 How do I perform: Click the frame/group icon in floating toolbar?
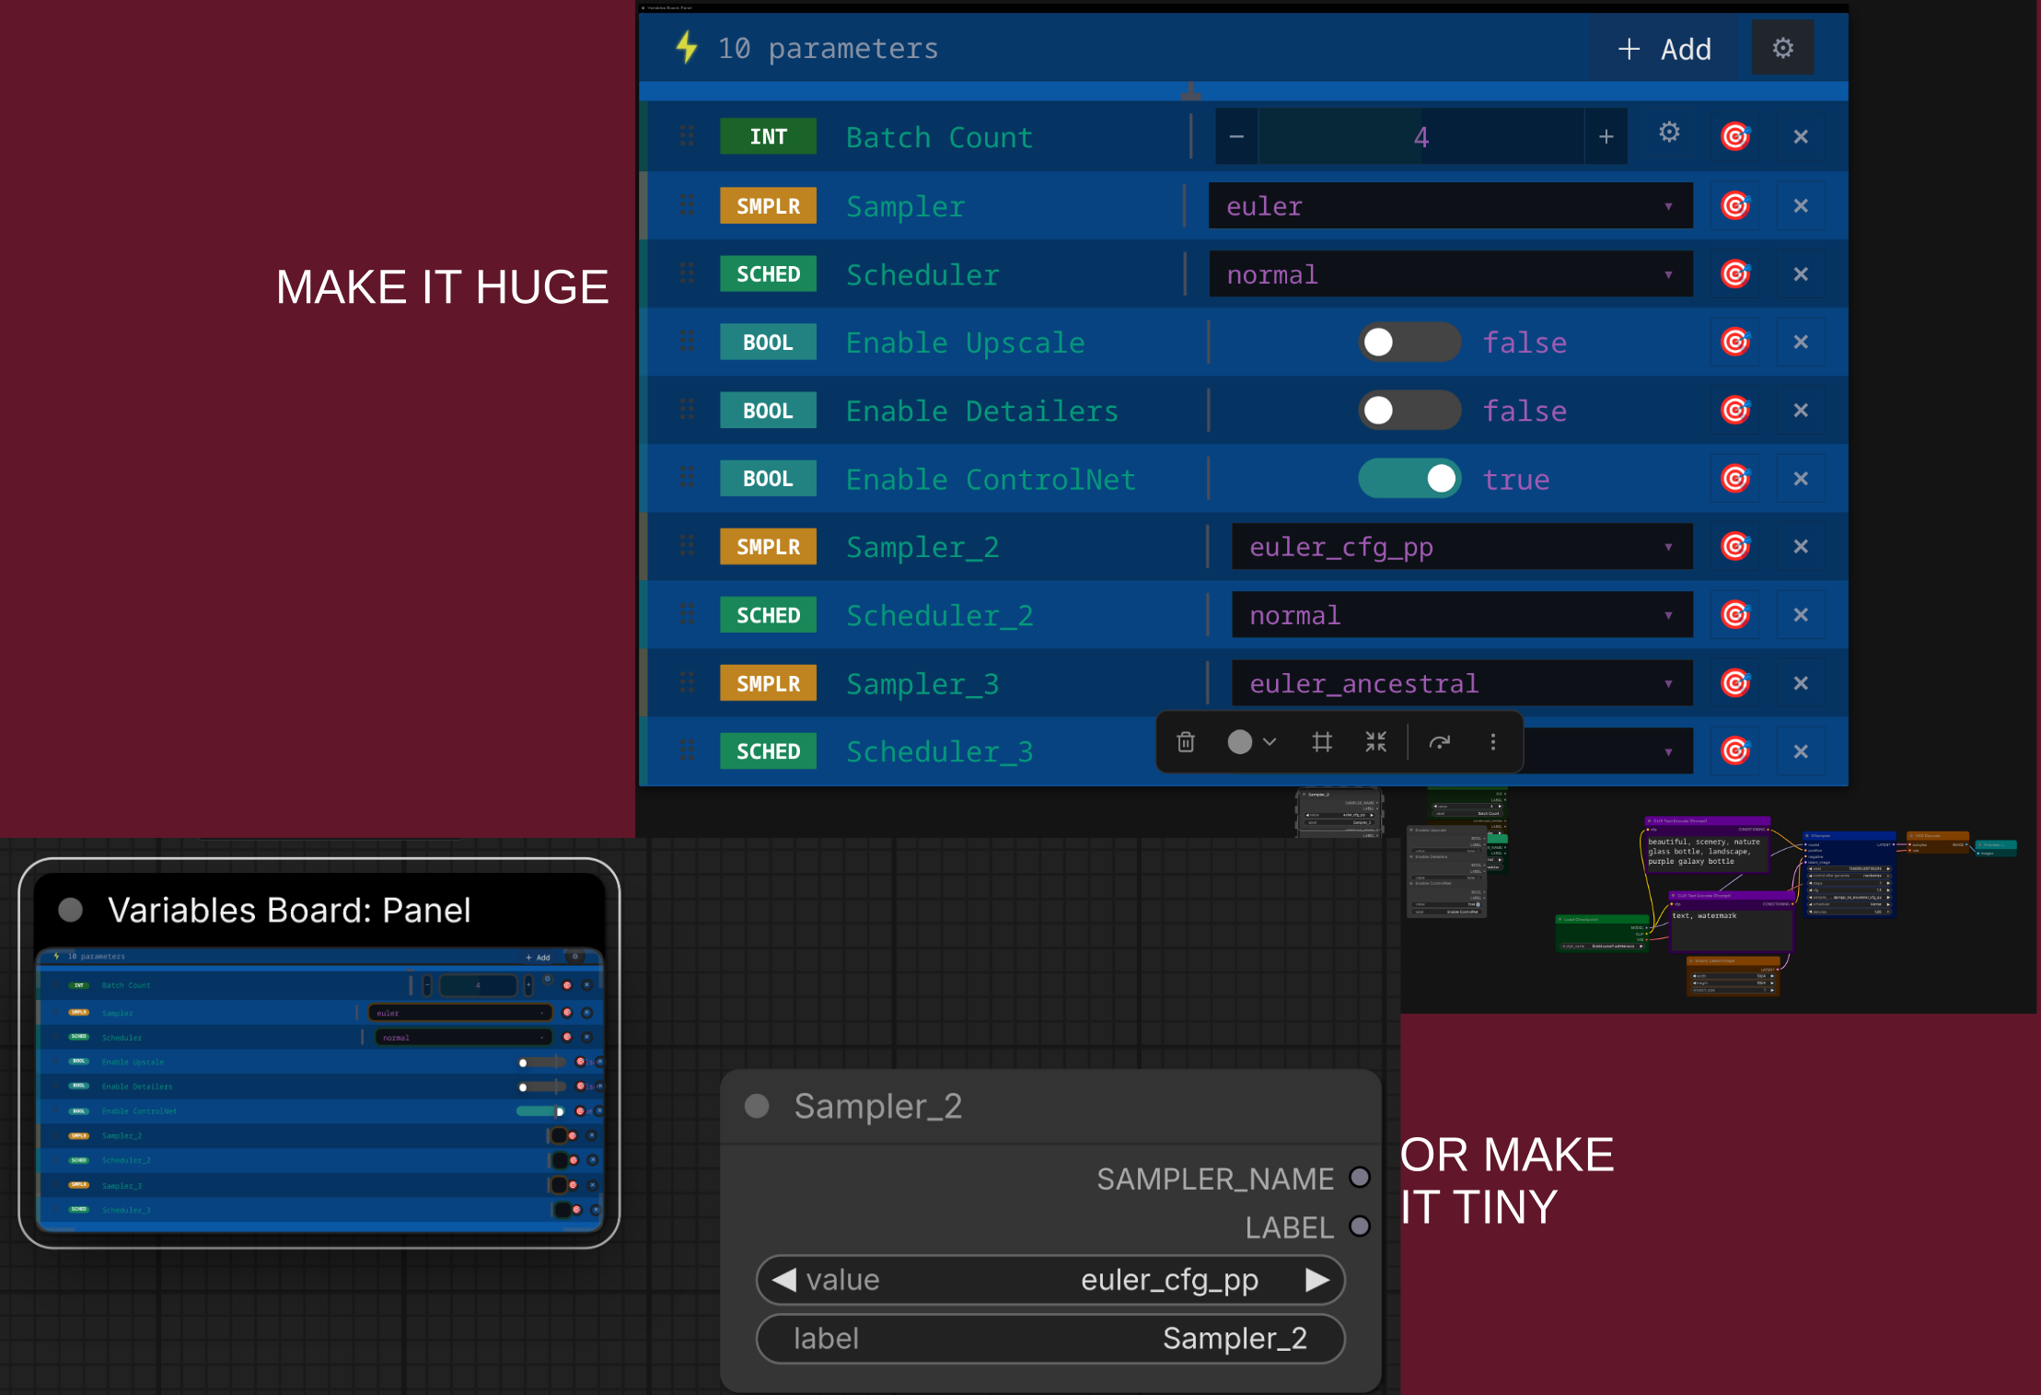pyautogui.click(x=1322, y=742)
